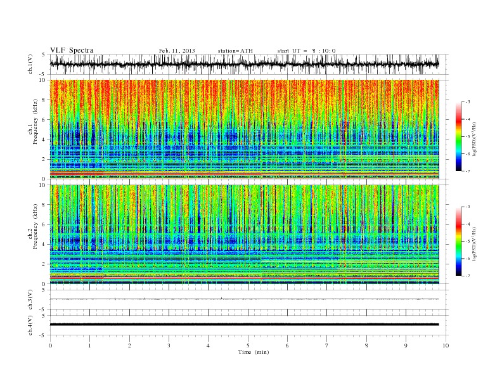Click the '-7' value on lower colorbar
502x388 pixels.
tap(468, 276)
